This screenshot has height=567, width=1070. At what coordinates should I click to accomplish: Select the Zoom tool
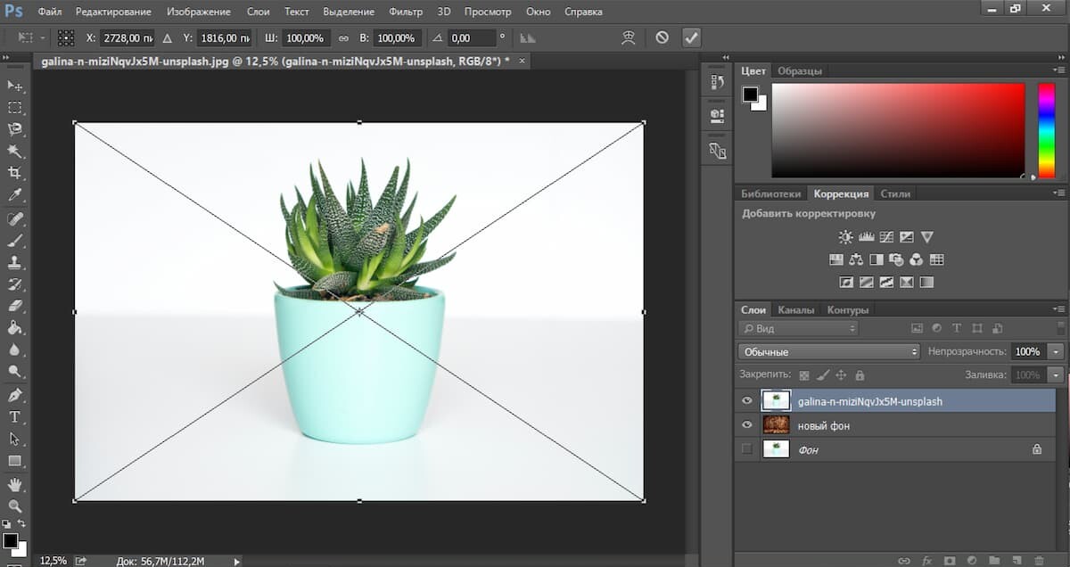click(x=15, y=505)
